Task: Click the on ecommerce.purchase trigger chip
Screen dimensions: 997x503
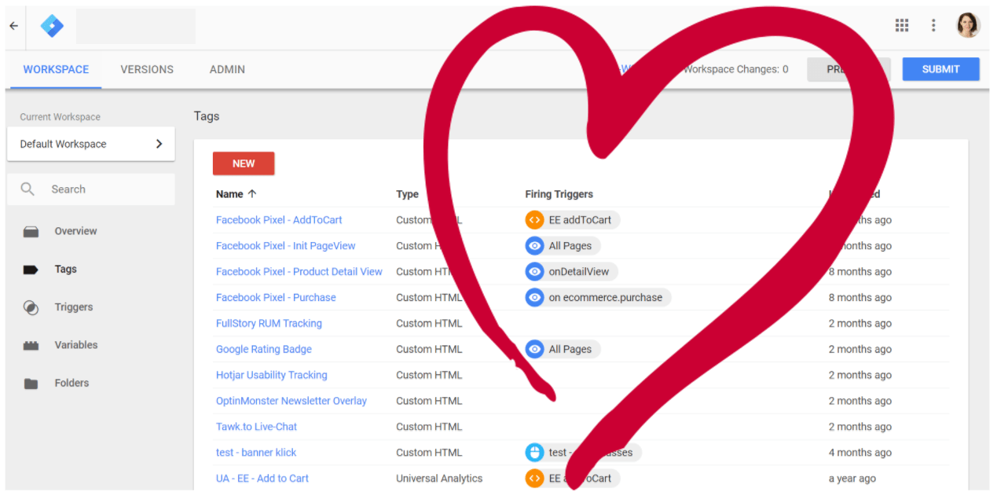Action: 598,297
